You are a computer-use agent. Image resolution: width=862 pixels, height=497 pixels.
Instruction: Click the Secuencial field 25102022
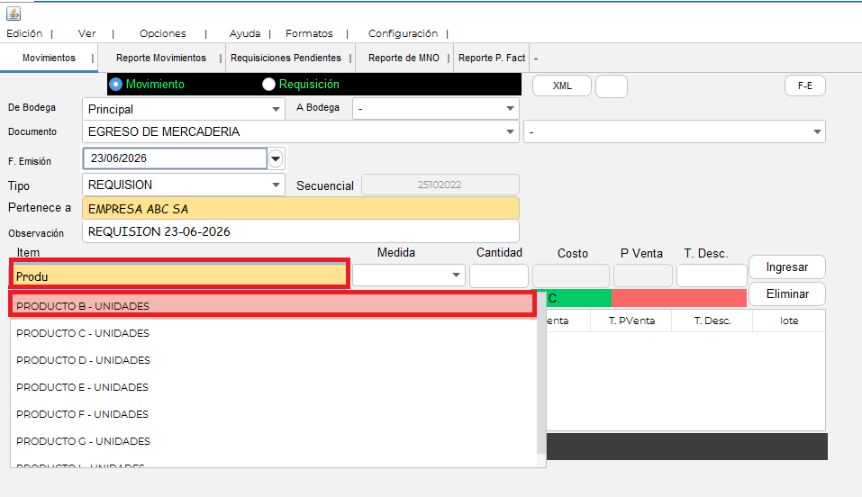(x=440, y=185)
